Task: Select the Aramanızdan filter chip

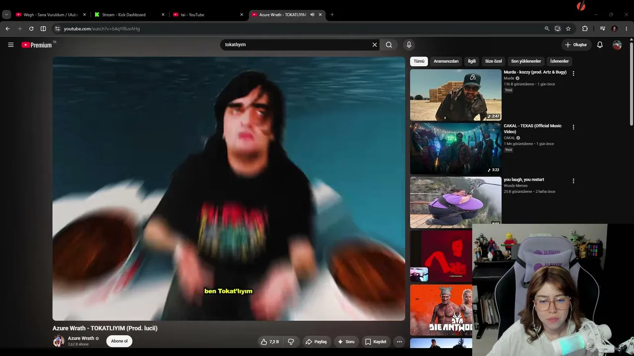Action: point(446,61)
